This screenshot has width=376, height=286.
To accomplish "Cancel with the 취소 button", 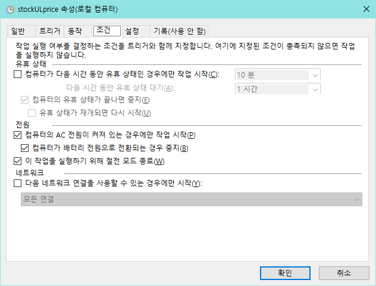I will [x=344, y=273].
